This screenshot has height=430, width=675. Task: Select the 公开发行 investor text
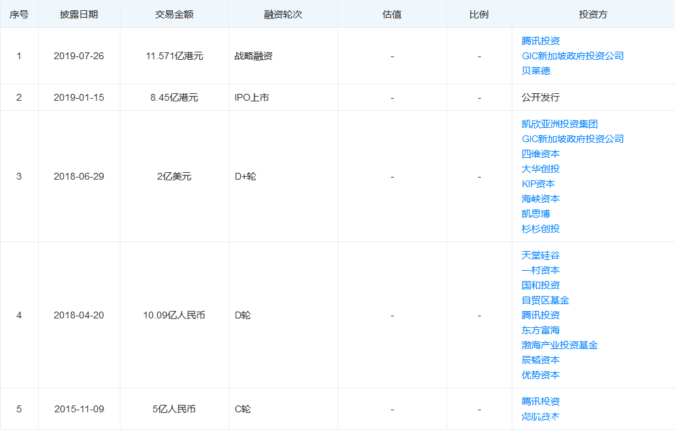point(540,97)
